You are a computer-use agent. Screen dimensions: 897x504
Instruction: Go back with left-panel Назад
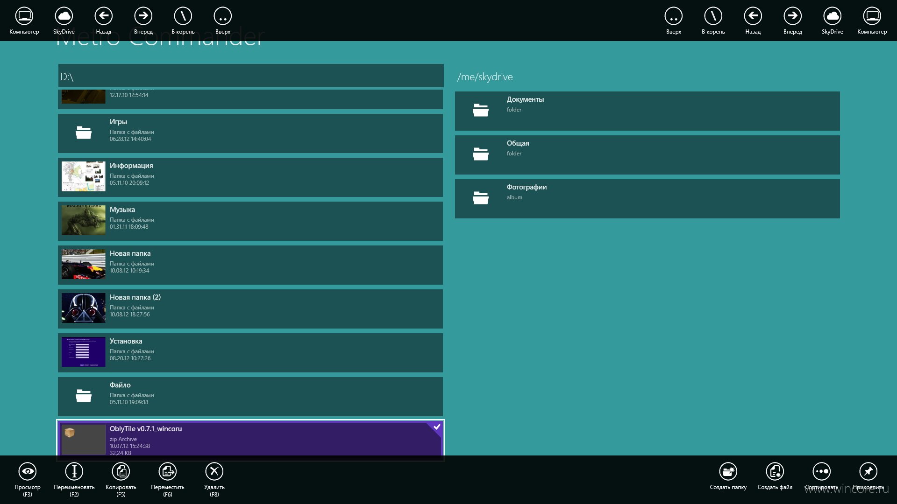[104, 16]
